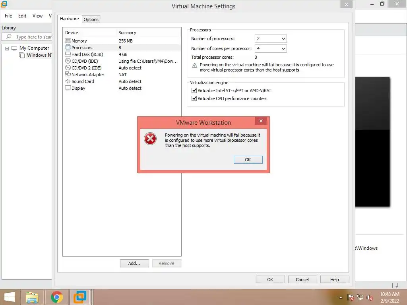Viewport: 407px width, 305px height.
Task: Open the Number of processors dropdown
Action: [271, 39]
